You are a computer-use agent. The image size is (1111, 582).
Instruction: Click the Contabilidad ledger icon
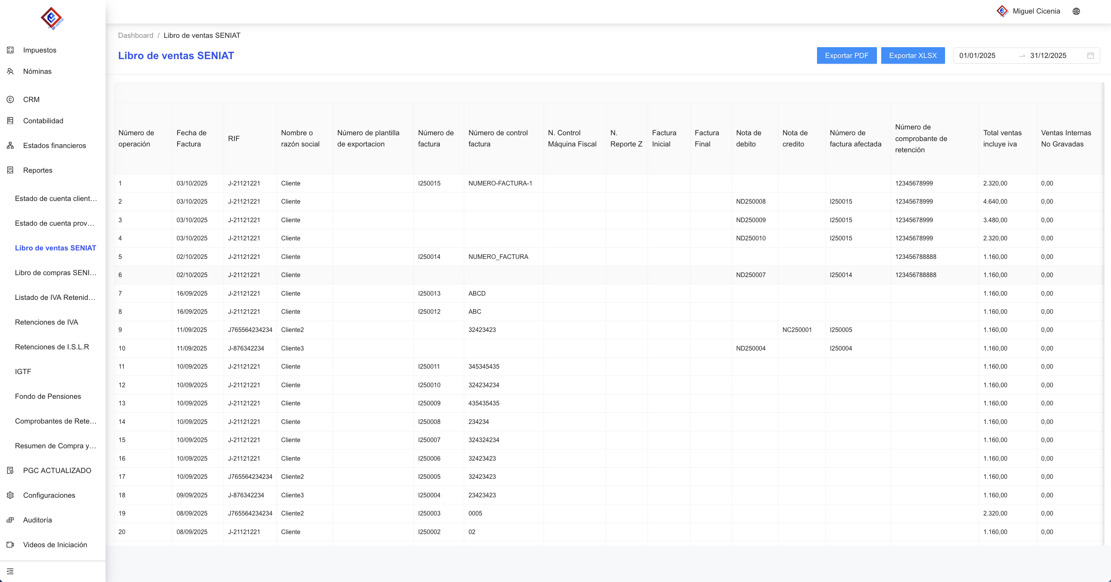[10, 121]
